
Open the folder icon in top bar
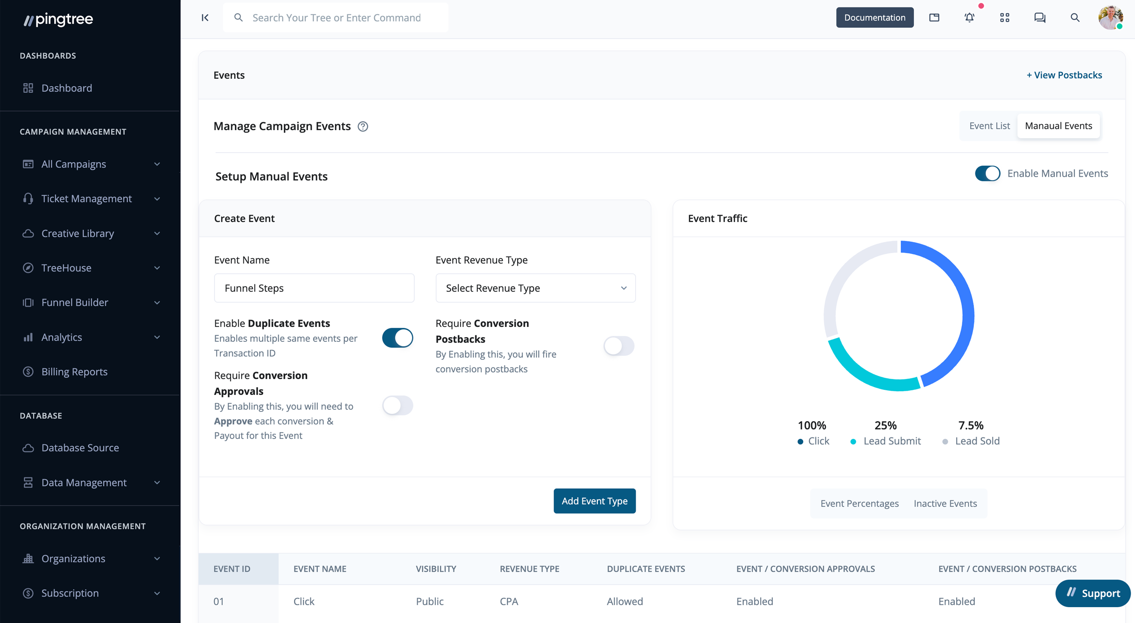coord(934,18)
